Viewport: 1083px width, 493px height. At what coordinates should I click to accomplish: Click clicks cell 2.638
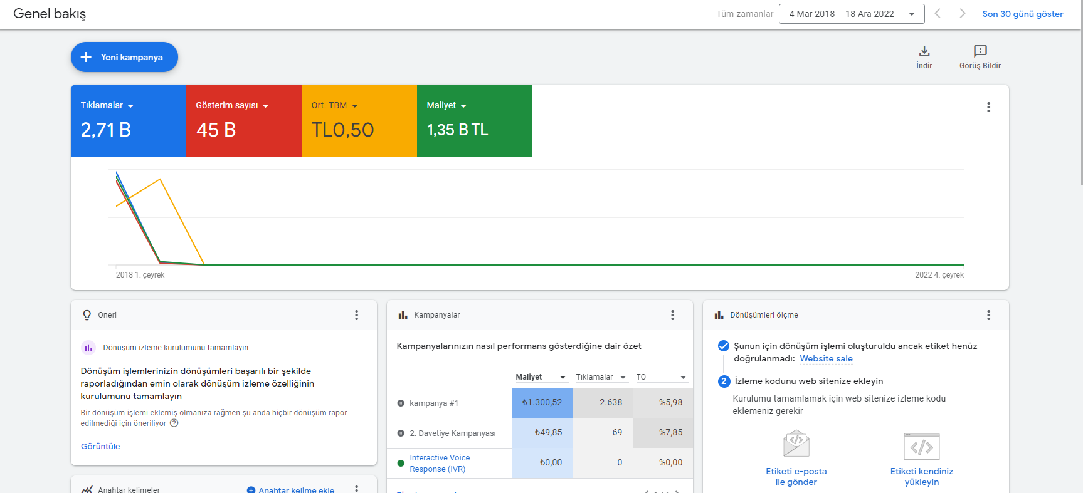(603, 403)
